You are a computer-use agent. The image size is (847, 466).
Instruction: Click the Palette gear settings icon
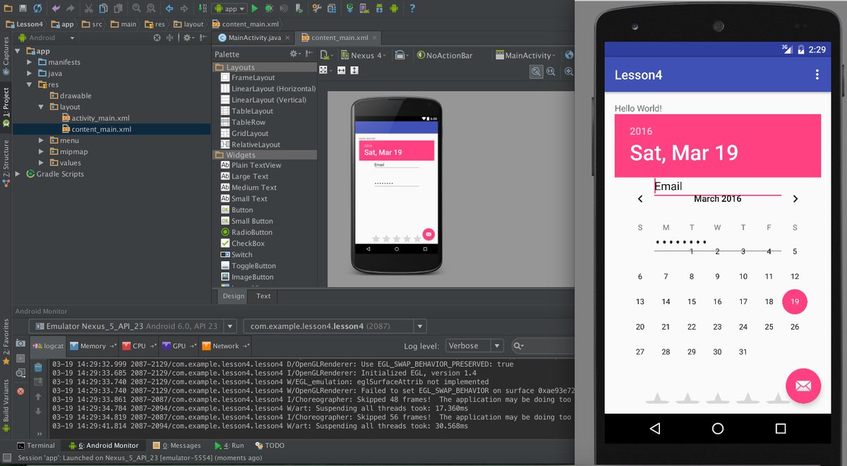point(296,54)
